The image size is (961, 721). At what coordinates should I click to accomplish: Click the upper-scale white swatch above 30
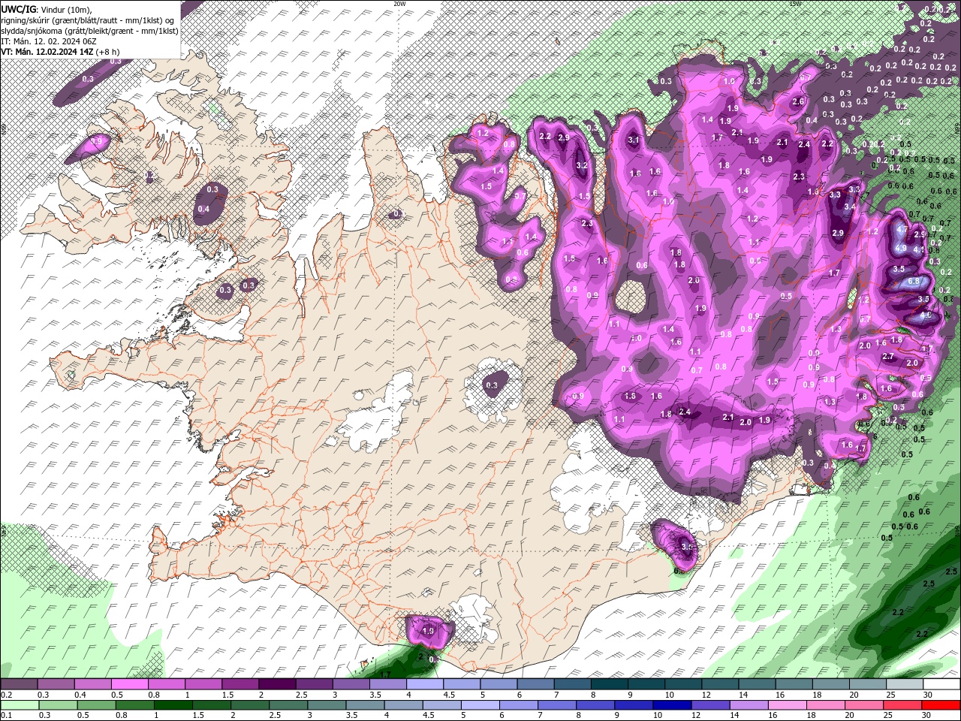pos(941,684)
